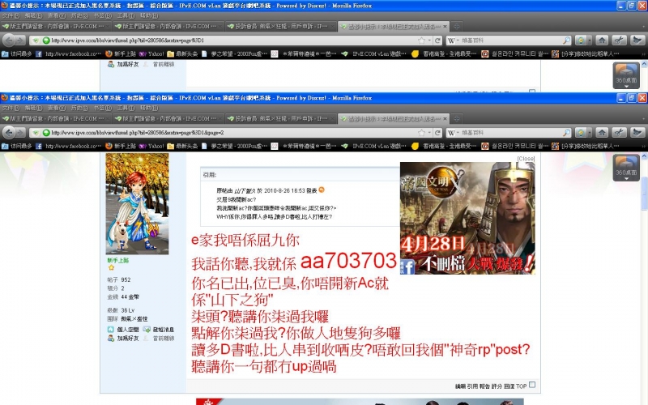Click the orange view-post icon in the quote header
Image resolution: width=648 pixels, height=405 pixels.
322,190
